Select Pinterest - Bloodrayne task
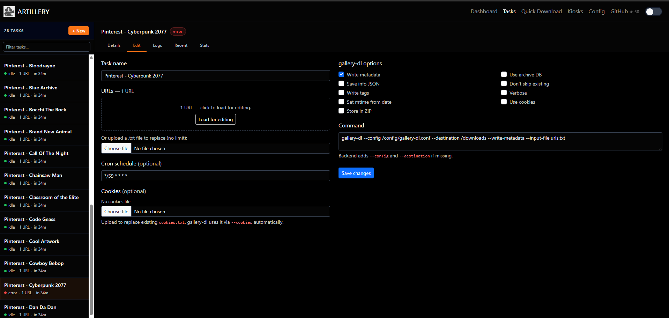This screenshot has width=669, height=318. [44, 69]
